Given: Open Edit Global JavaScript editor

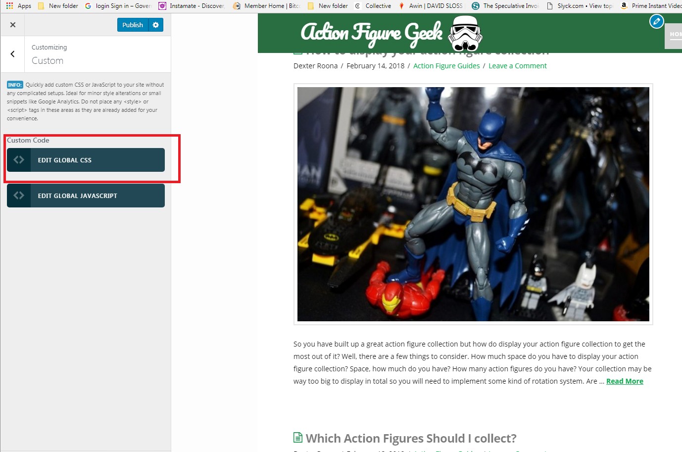Looking at the screenshot, I should click(x=97, y=196).
